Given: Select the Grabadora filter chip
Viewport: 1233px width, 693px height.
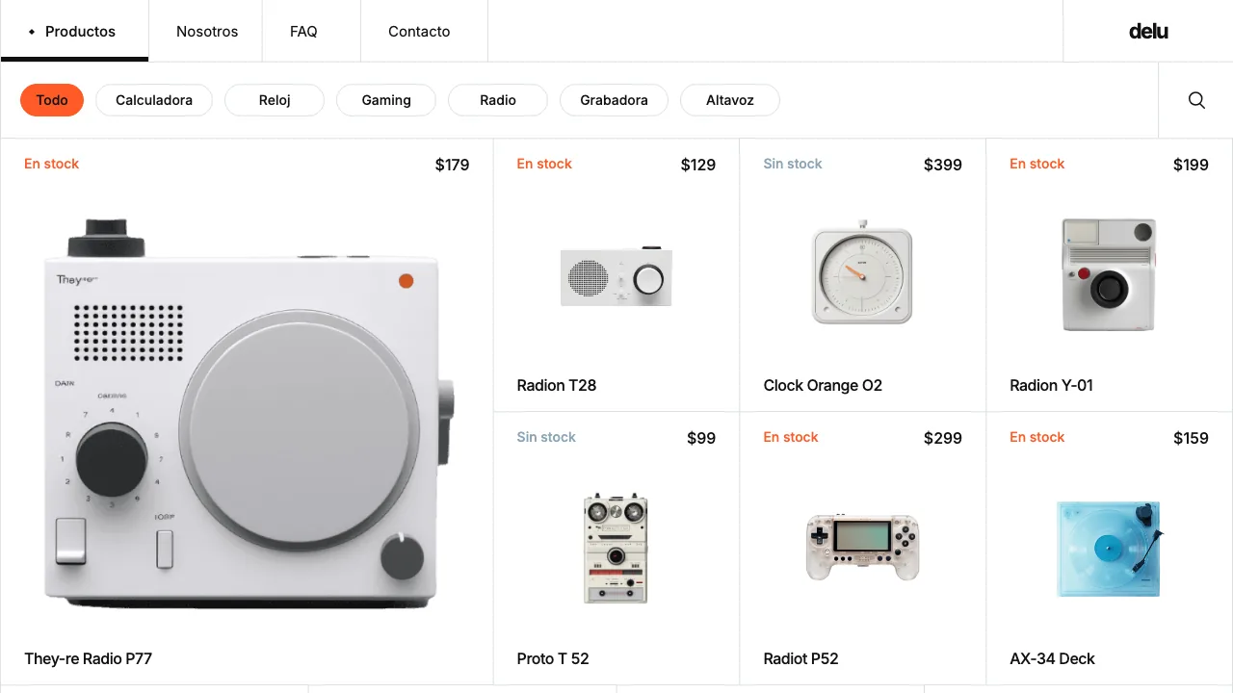Looking at the screenshot, I should click(x=614, y=100).
